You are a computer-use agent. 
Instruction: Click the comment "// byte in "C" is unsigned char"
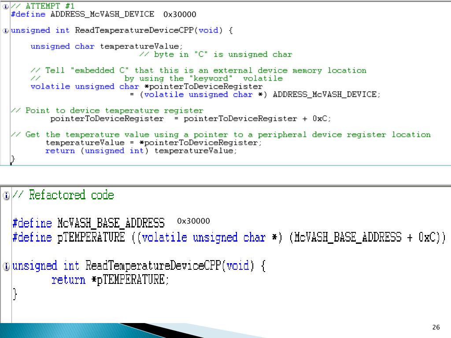point(216,54)
